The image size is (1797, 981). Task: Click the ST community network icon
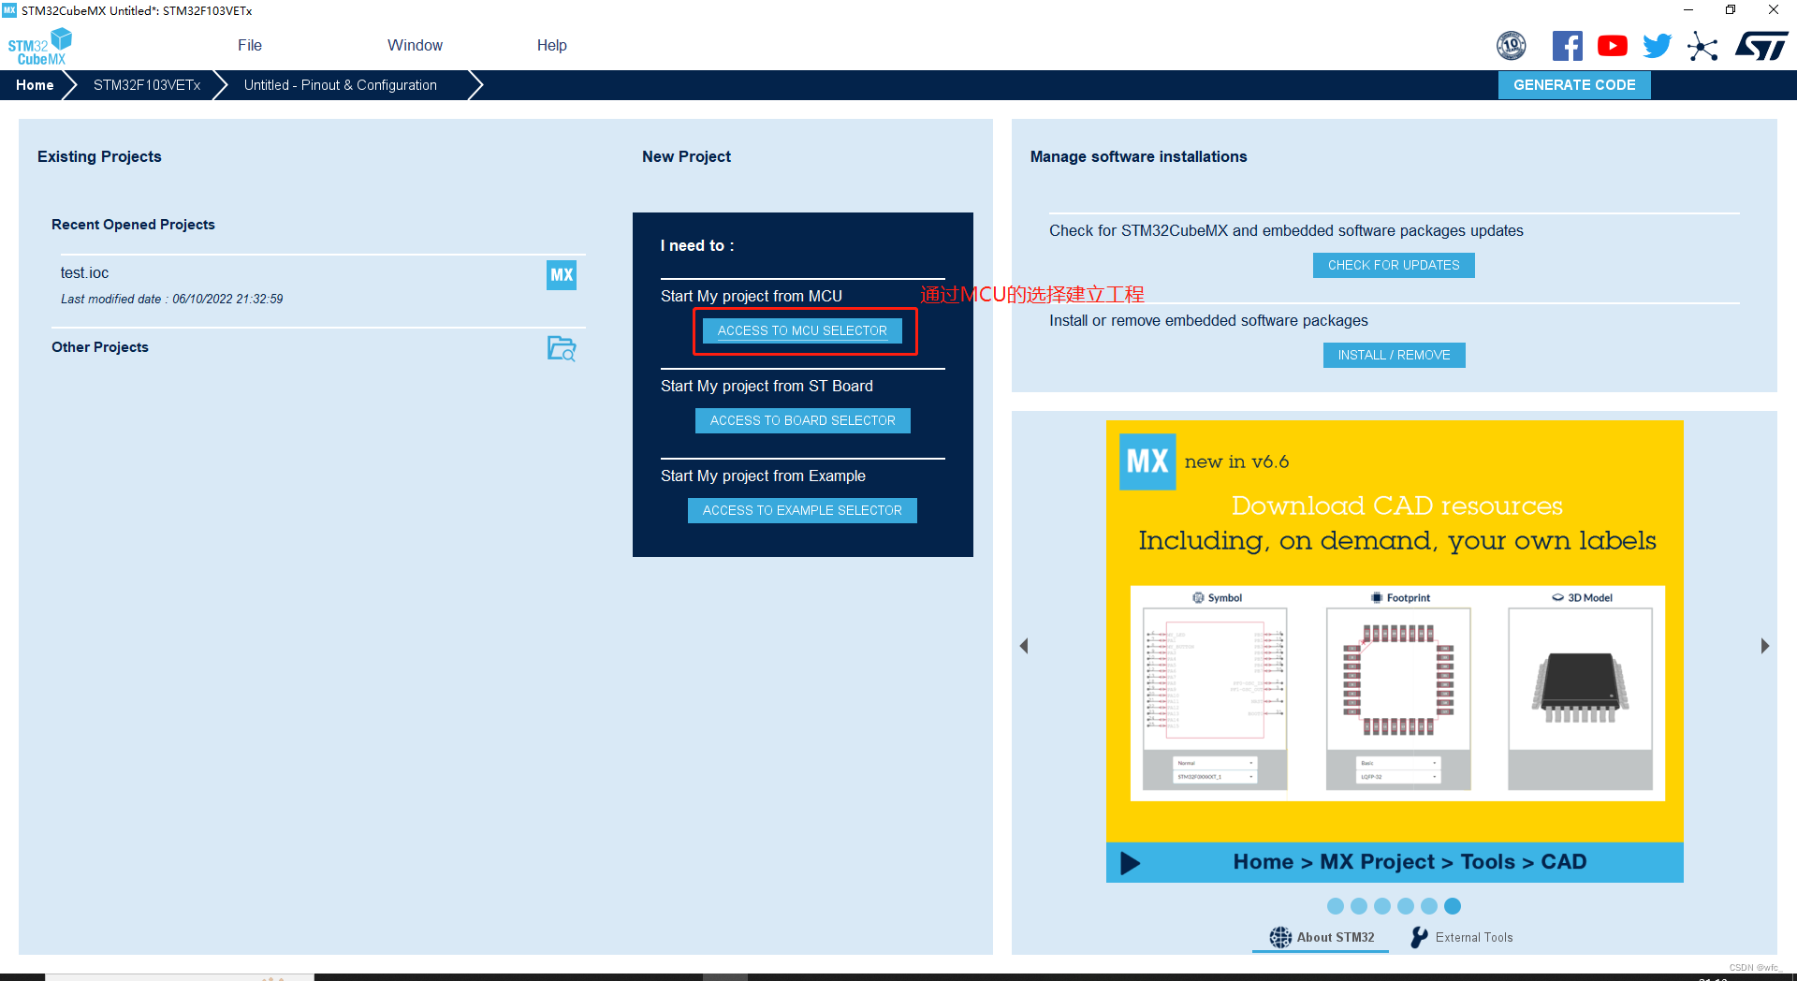[1702, 46]
